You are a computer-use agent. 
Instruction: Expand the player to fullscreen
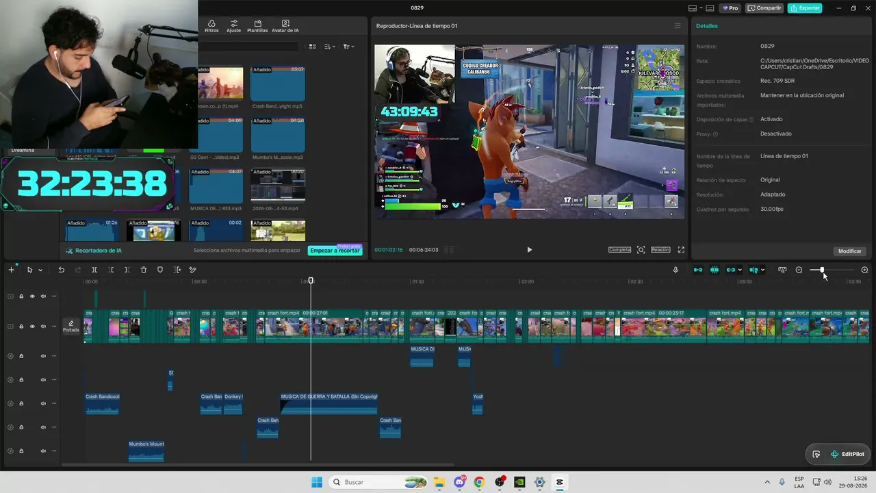(x=681, y=250)
